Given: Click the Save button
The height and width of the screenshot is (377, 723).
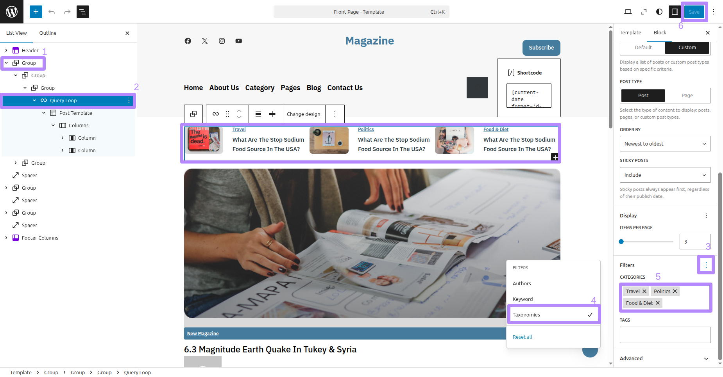Looking at the screenshot, I should tap(694, 12).
